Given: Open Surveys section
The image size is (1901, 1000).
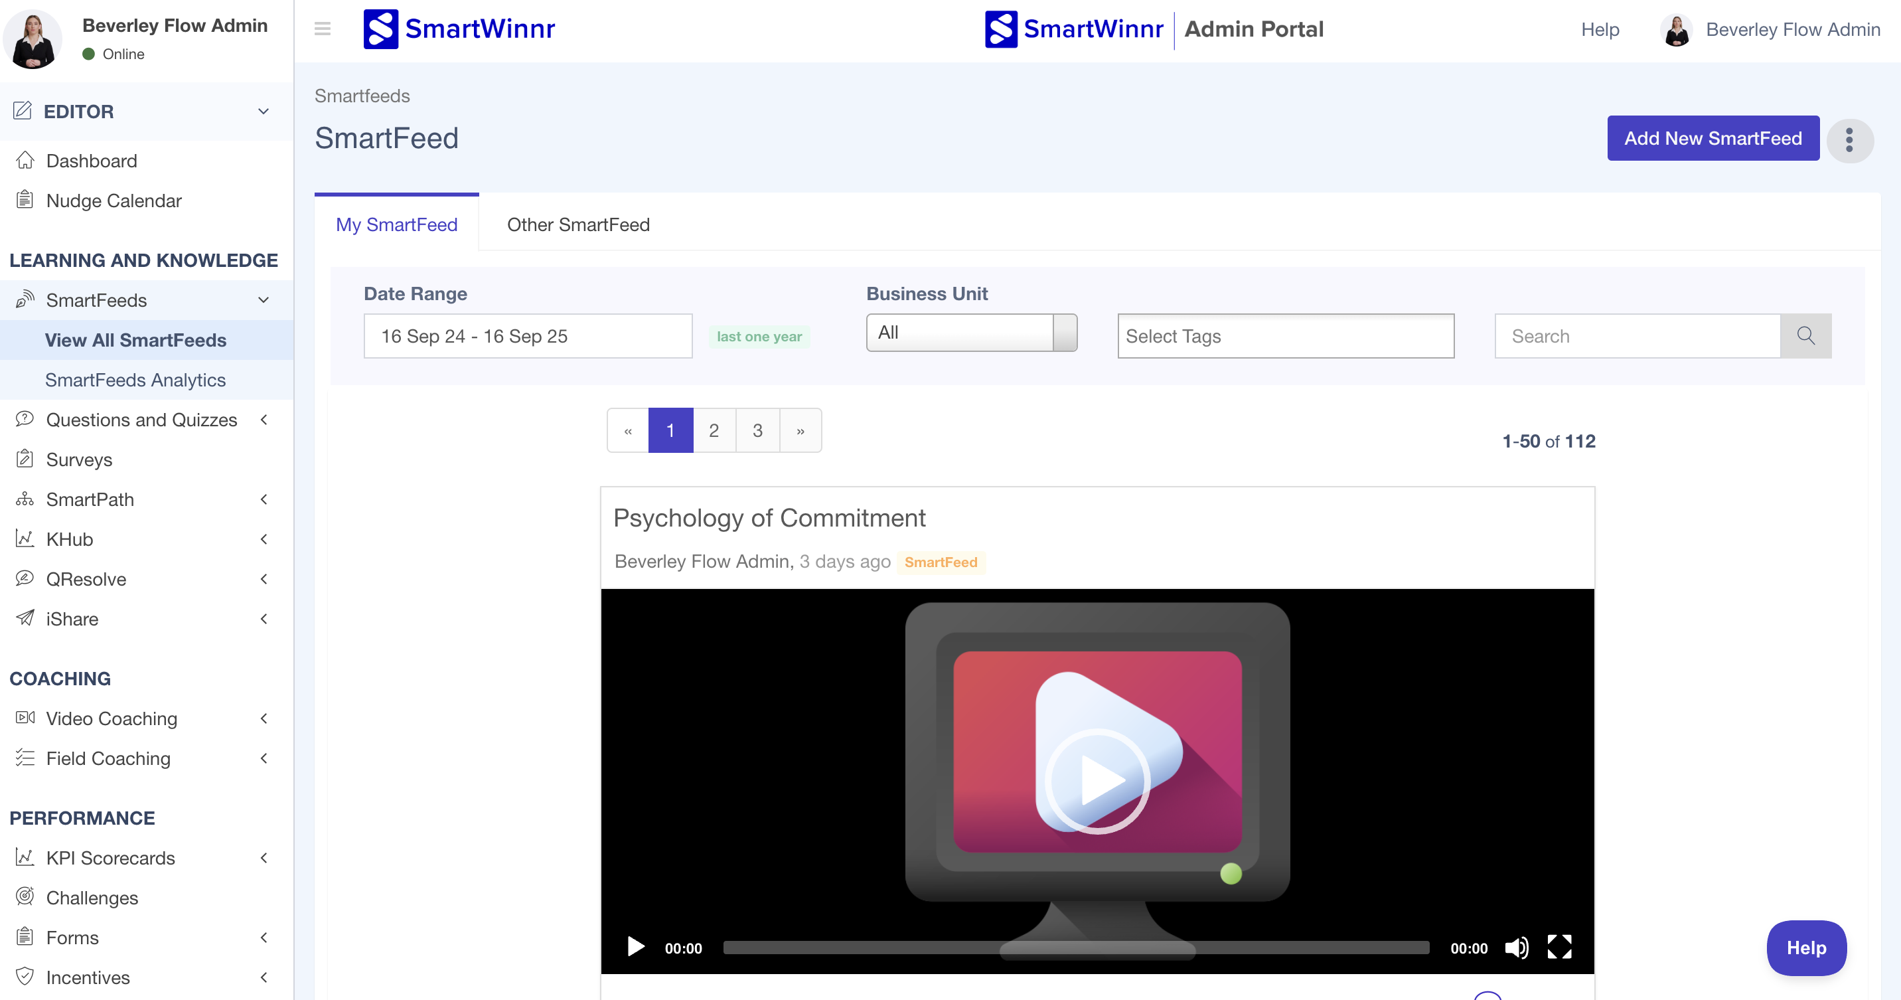Looking at the screenshot, I should pyautogui.click(x=79, y=459).
